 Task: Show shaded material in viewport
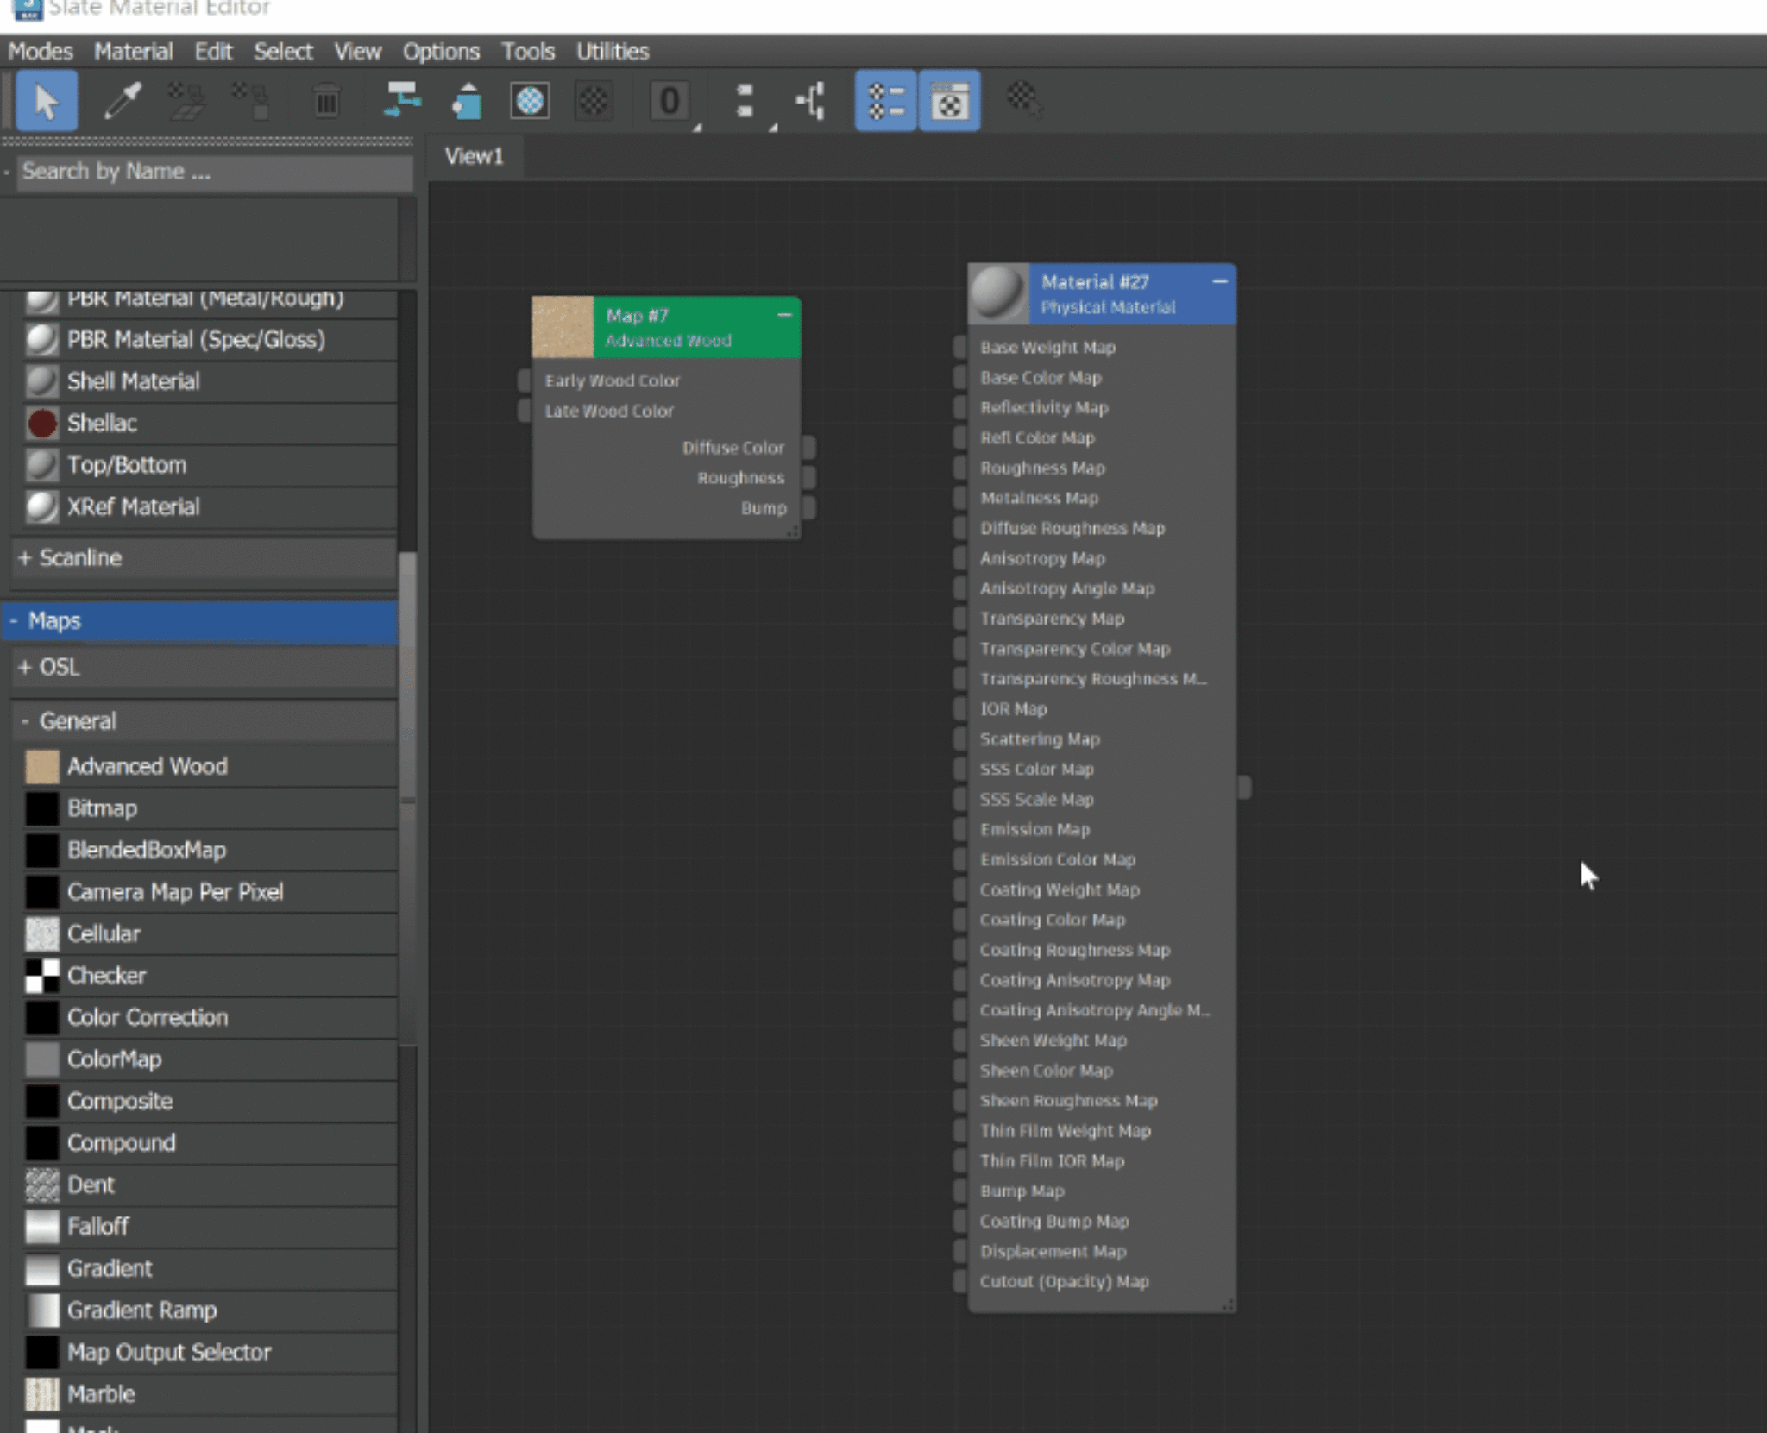[530, 101]
